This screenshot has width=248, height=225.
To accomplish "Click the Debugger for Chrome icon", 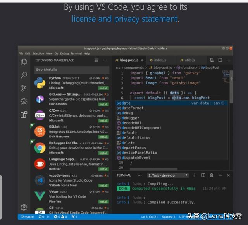I will [40, 148].
